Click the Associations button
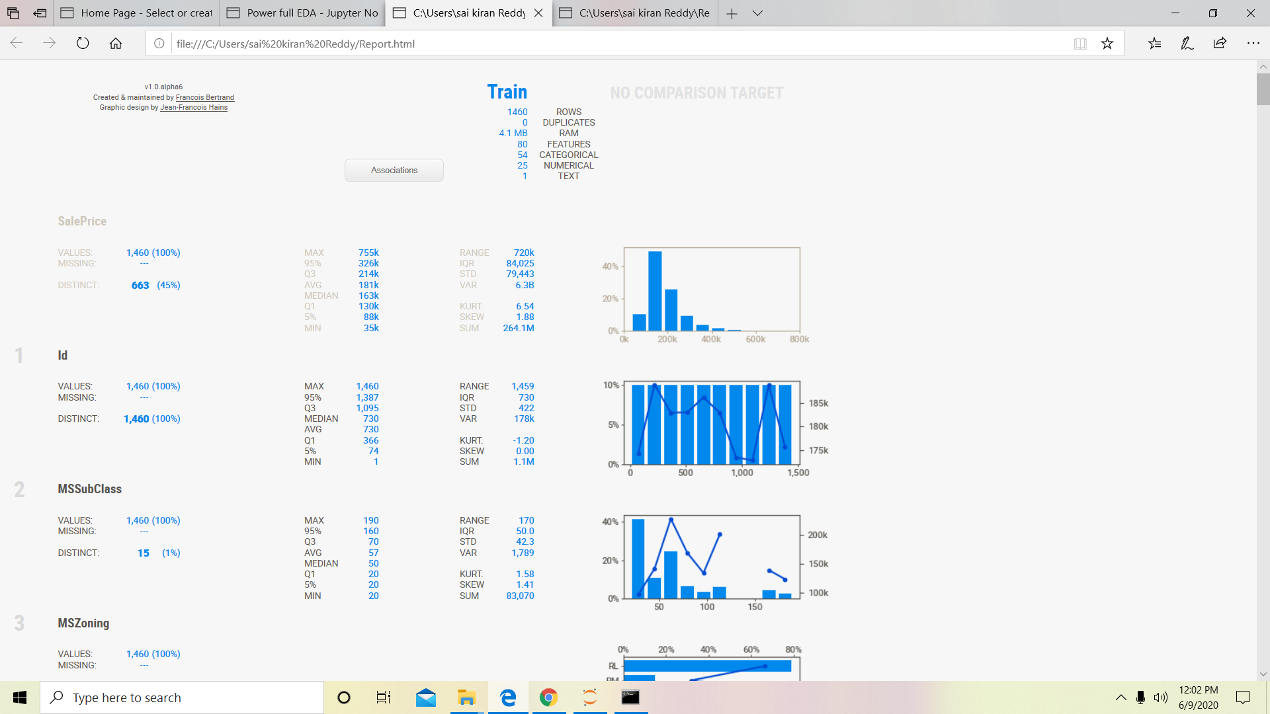This screenshot has width=1270, height=714. pyautogui.click(x=394, y=170)
